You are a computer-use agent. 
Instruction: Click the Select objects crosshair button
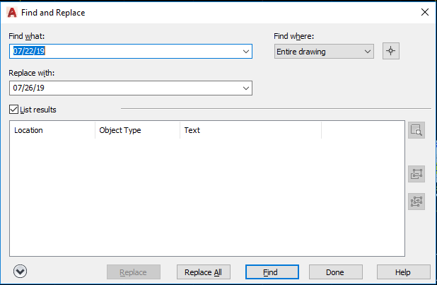pos(390,52)
